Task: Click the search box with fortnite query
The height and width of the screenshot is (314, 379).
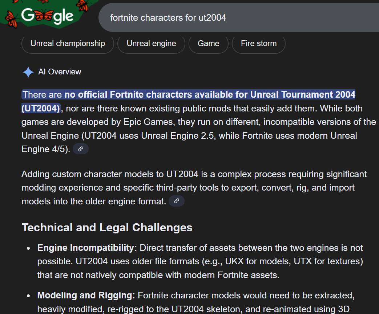Action: (239, 17)
